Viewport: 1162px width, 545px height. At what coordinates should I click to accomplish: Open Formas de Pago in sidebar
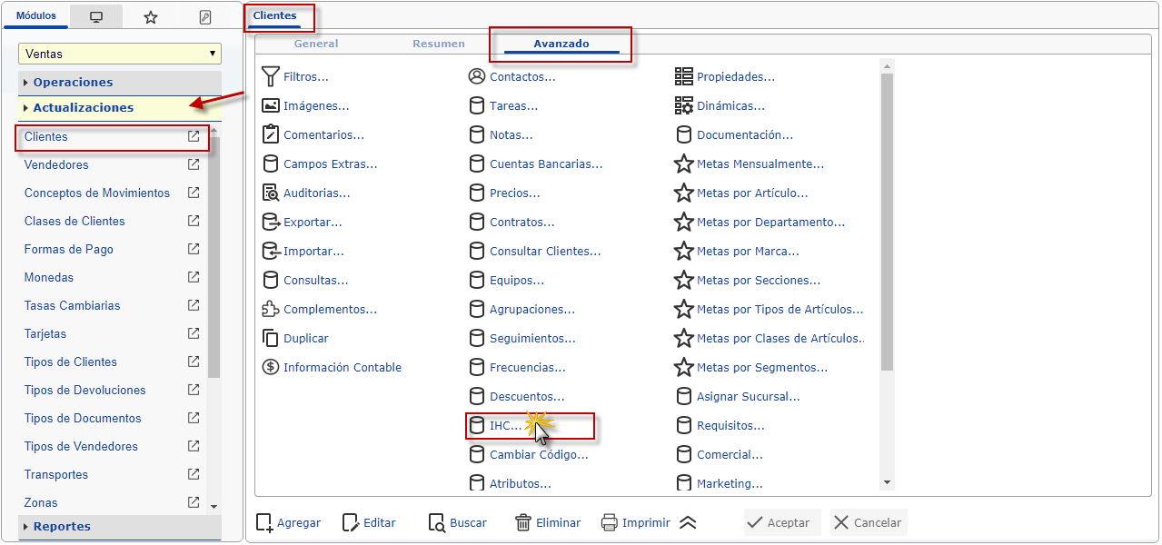[x=69, y=249]
